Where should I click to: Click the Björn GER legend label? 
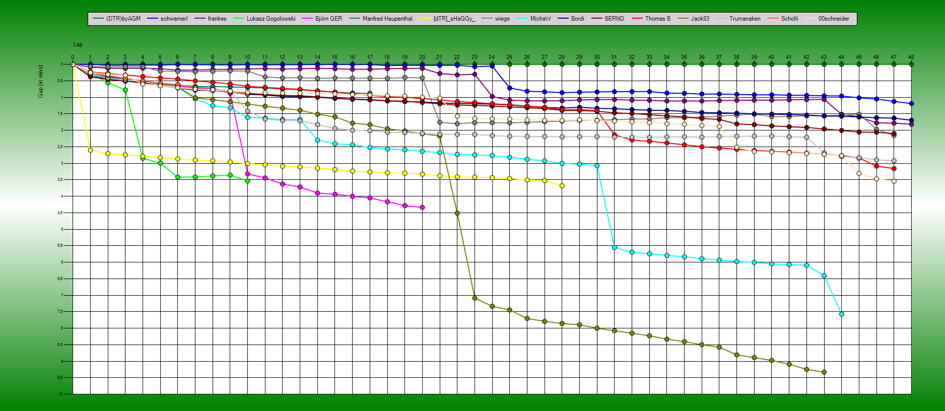click(x=328, y=19)
